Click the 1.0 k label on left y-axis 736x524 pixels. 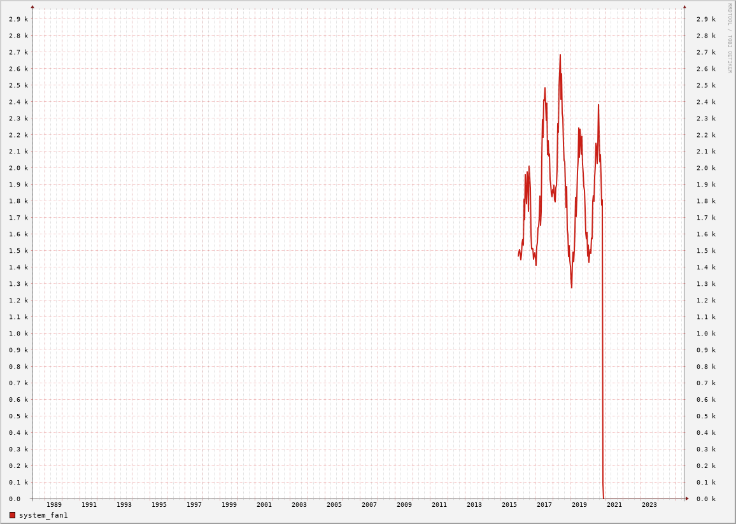18,334
